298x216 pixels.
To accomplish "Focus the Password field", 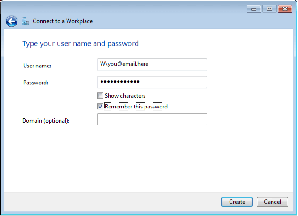I will coord(152,82).
